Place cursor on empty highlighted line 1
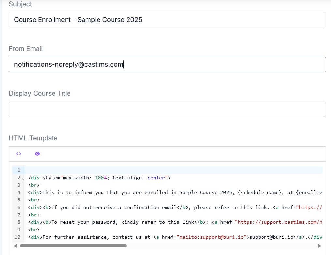The width and height of the screenshot is (331, 255). pyautogui.click(x=173, y=170)
